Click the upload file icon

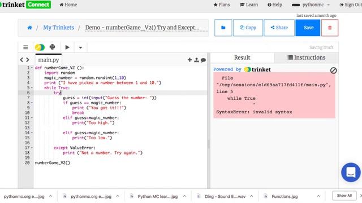click(x=196, y=60)
